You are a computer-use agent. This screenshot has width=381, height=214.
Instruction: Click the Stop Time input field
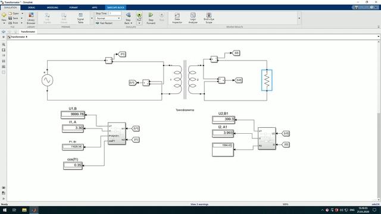tap(115, 13)
